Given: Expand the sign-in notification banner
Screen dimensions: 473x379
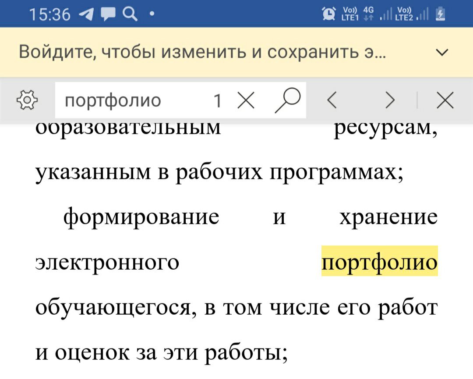Looking at the screenshot, I should 442,52.
